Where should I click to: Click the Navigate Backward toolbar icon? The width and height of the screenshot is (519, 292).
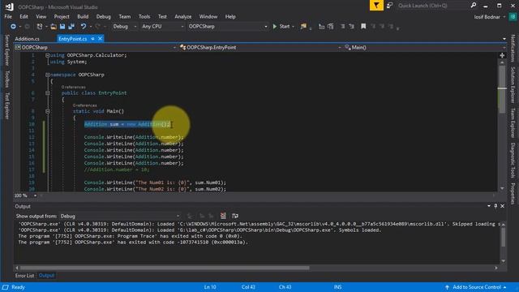13,26
